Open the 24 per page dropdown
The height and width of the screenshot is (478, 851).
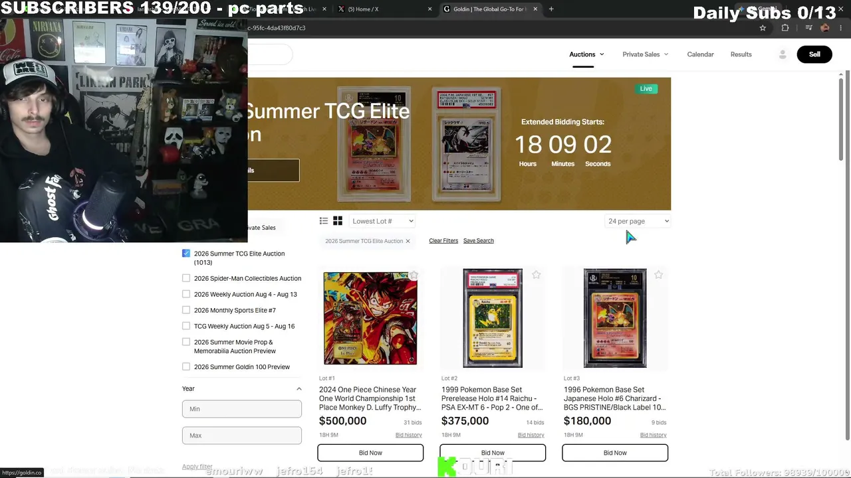pos(638,221)
